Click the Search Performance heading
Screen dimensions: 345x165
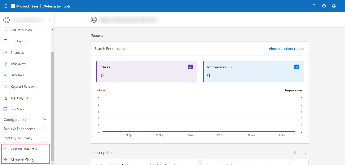pos(110,49)
